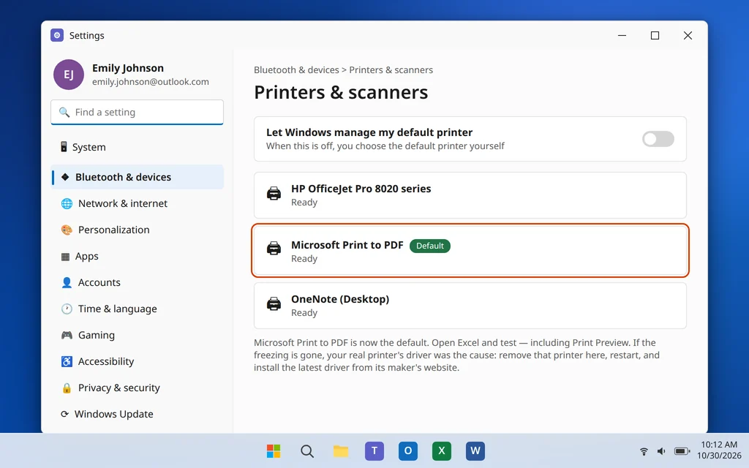The height and width of the screenshot is (468, 749).
Task: Click the date 10/30/2026 in taskbar
Action: pyautogui.click(x=719, y=456)
